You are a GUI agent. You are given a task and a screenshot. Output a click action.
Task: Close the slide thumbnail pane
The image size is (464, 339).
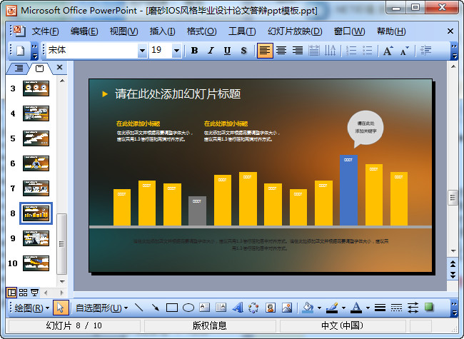tap(59, 68)
